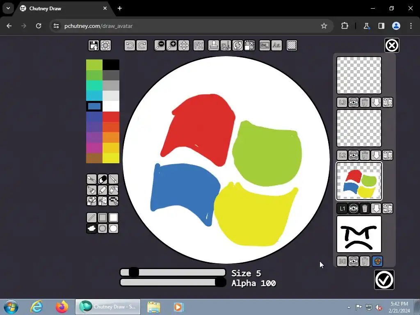Image resolution: width=420 pixels, height=315 pixels.
Task: Pick the black color swatch
Action: pos(111,65)
